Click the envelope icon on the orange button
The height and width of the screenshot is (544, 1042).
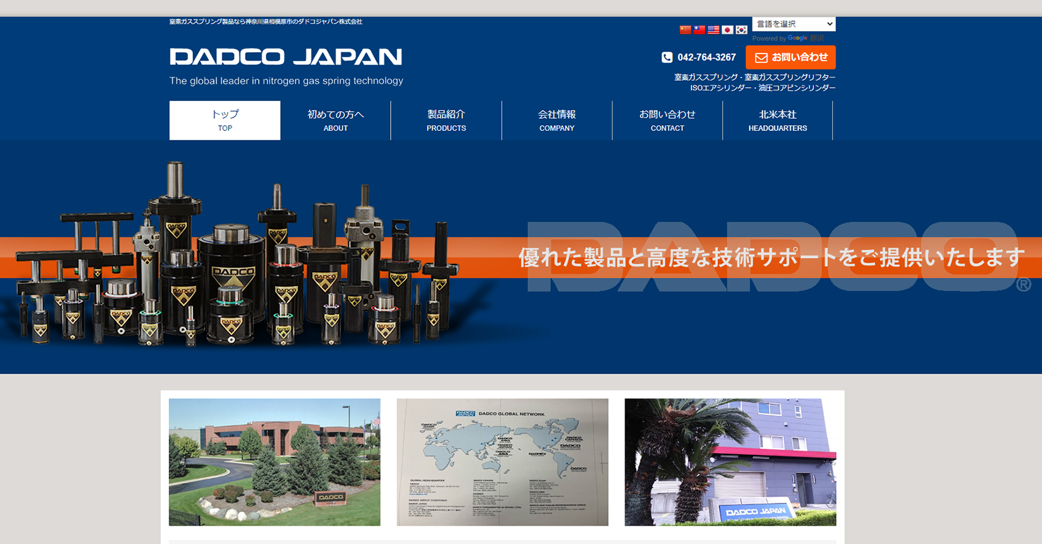[761, 58]
